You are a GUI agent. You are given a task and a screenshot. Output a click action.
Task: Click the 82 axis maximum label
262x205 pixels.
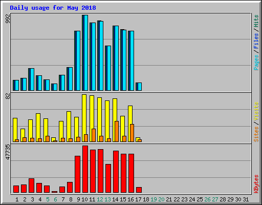click(x=8, y=96)
